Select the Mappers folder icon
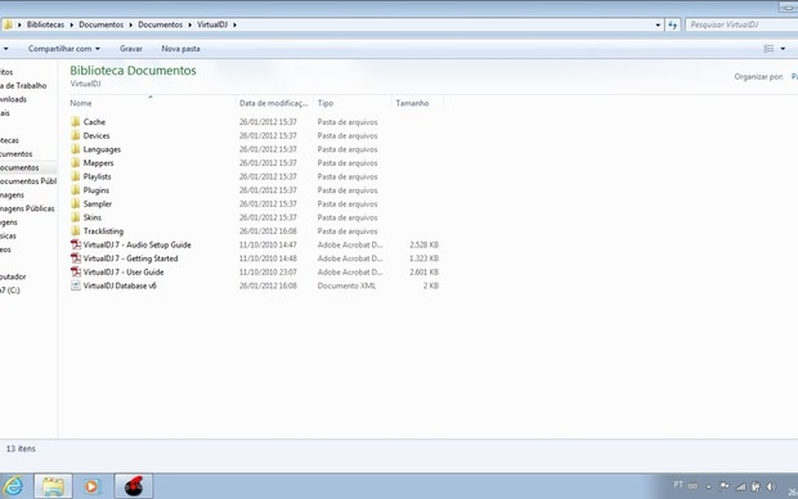This screenshot has width=798, height=499. [x=75, y=163]
